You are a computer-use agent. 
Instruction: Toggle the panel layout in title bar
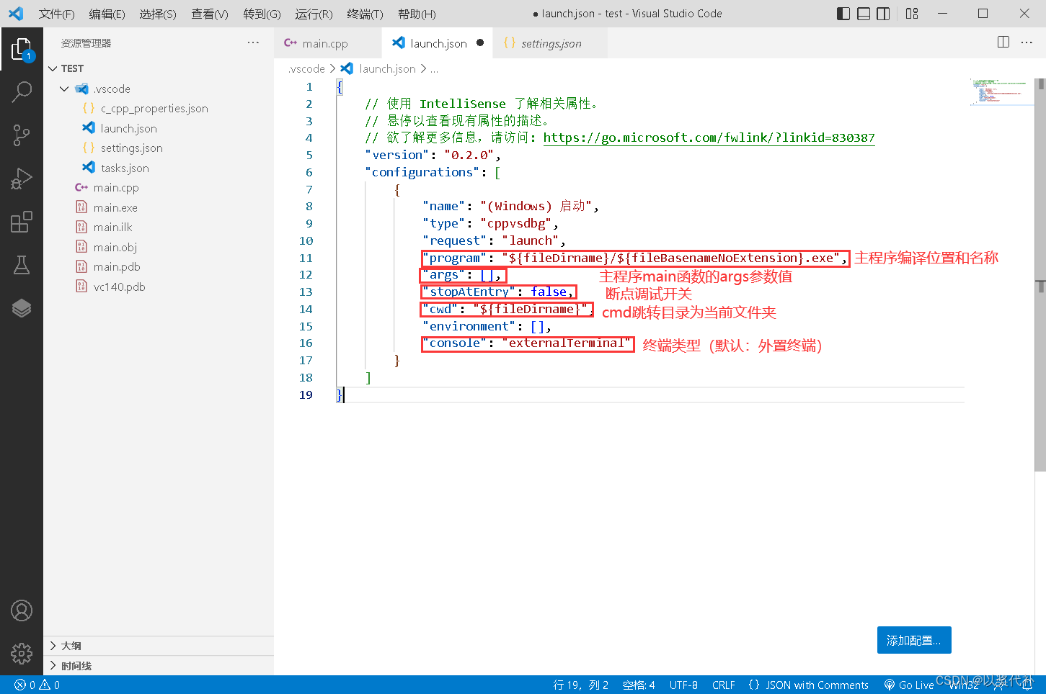[863, 13]
